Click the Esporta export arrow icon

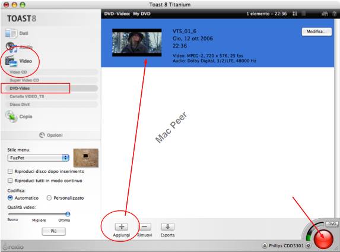point(167,227)
